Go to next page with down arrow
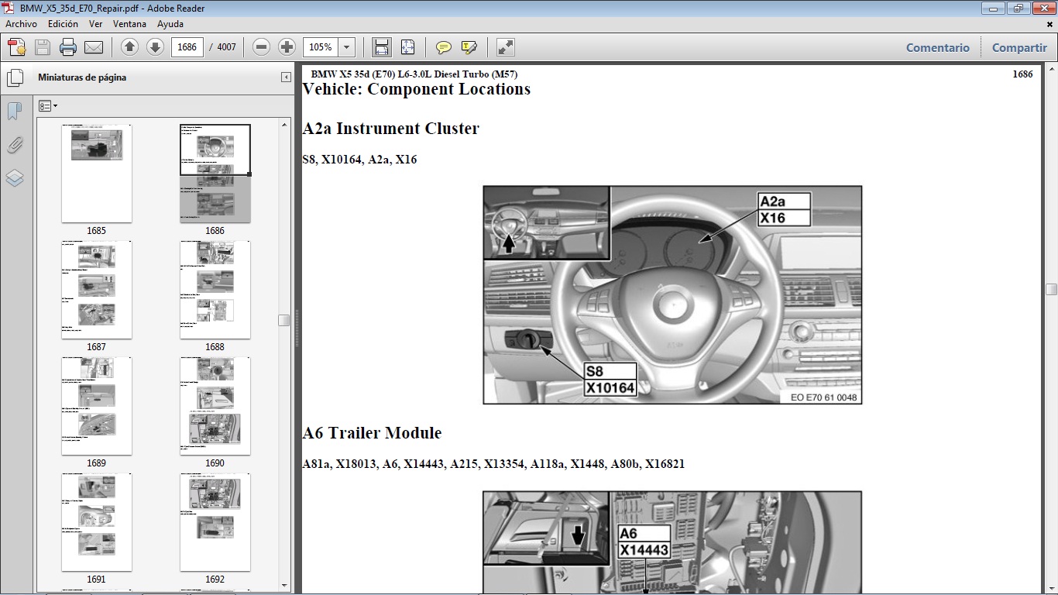 (155, 47)
